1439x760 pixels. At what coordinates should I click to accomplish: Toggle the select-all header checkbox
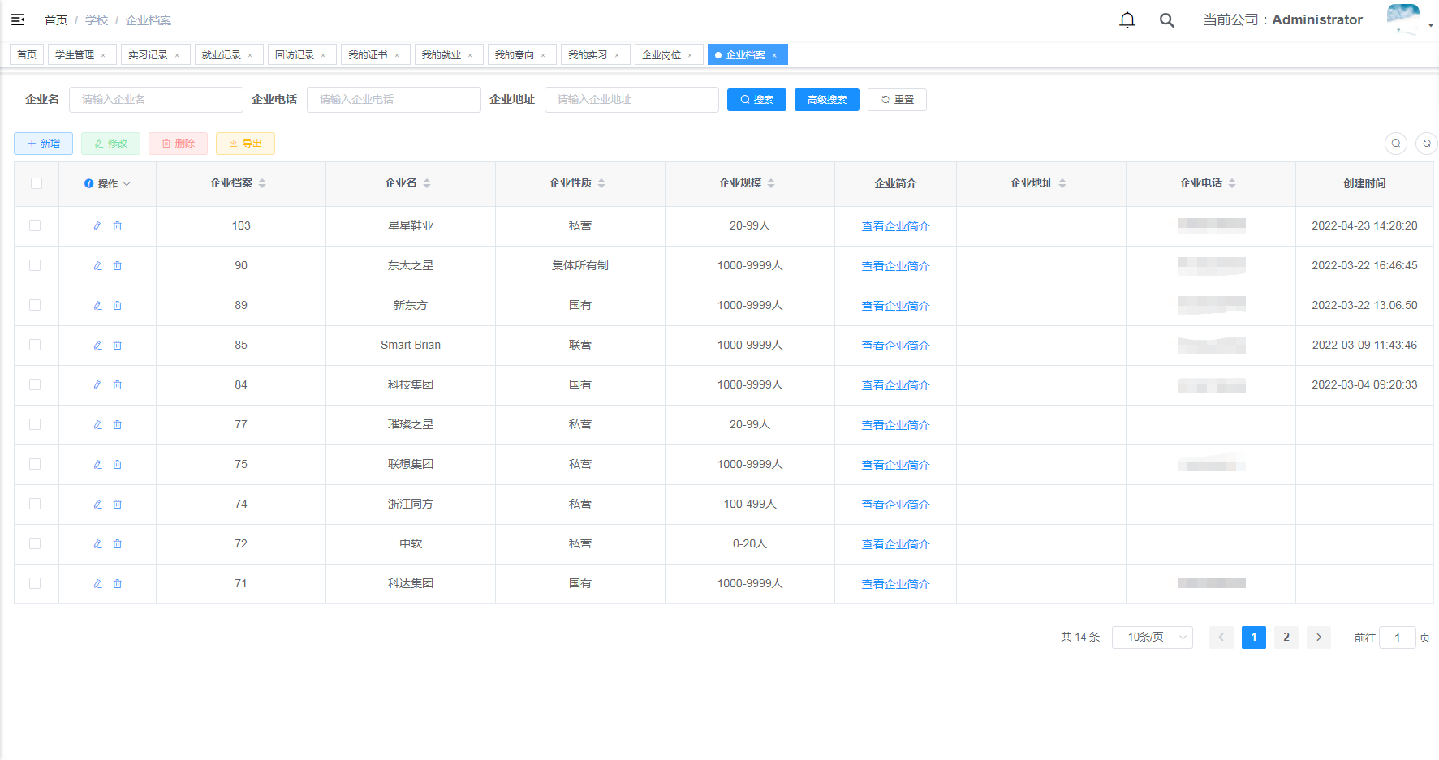[37, 183]
